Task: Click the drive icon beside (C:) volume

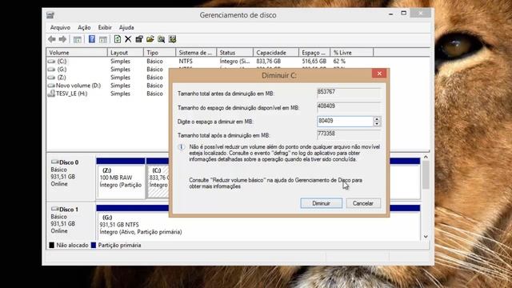Action: click(x=51, y=62)
